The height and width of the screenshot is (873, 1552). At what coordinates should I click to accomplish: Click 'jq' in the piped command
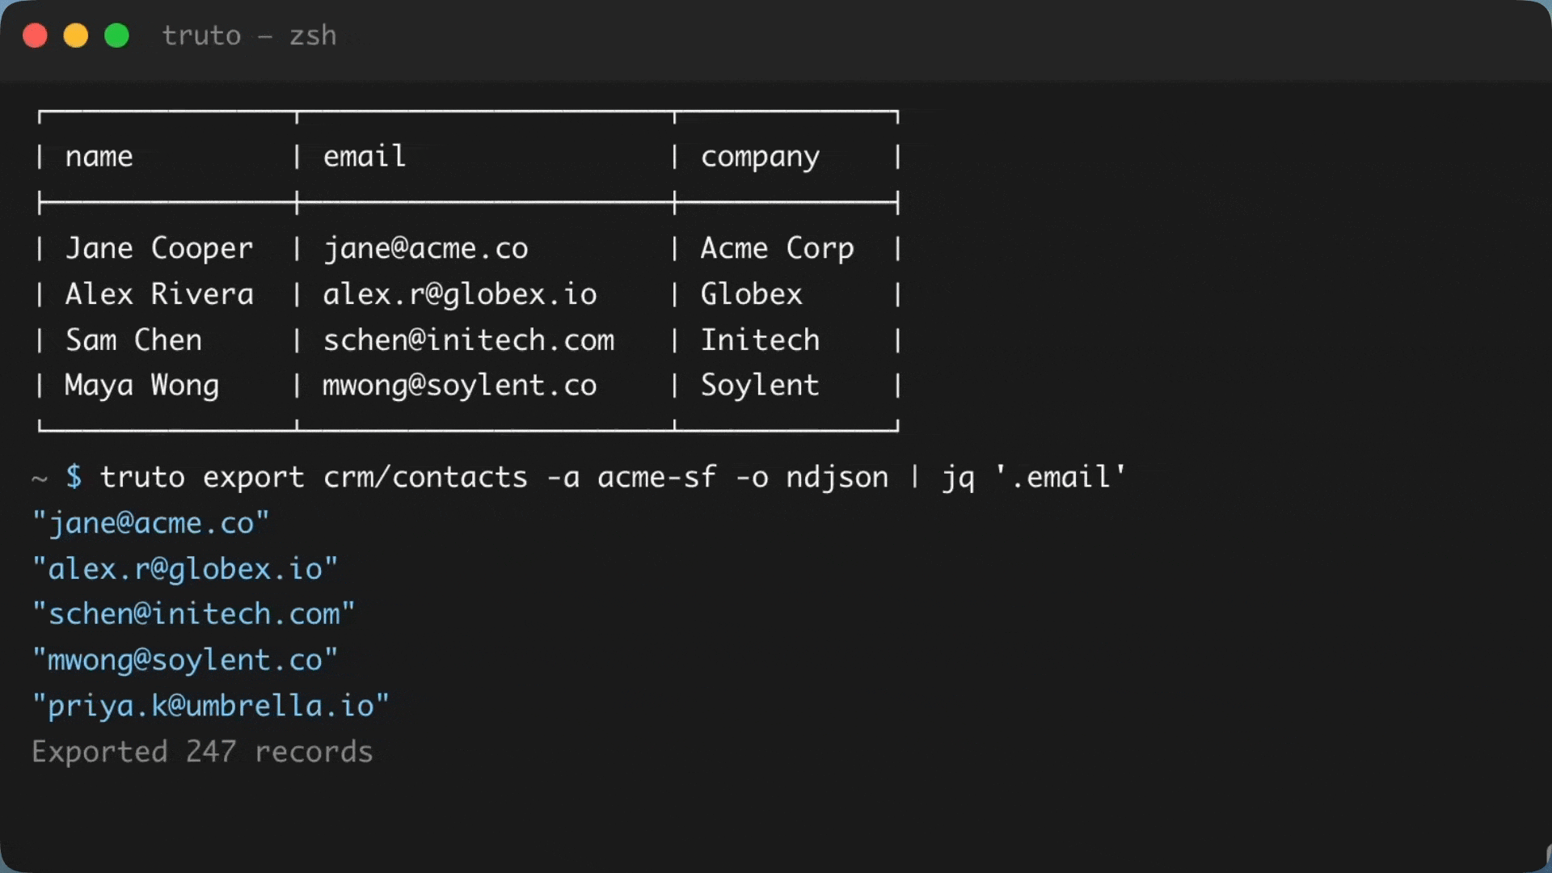pyautogui.click(x=958, y=479)
